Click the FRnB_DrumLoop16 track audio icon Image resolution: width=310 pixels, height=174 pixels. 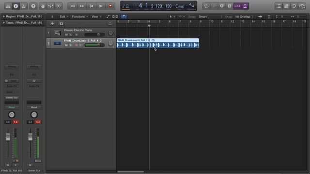57,43
